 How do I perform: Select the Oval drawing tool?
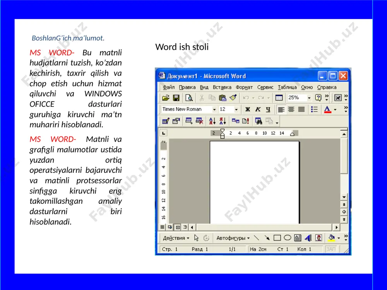point(287,238)
